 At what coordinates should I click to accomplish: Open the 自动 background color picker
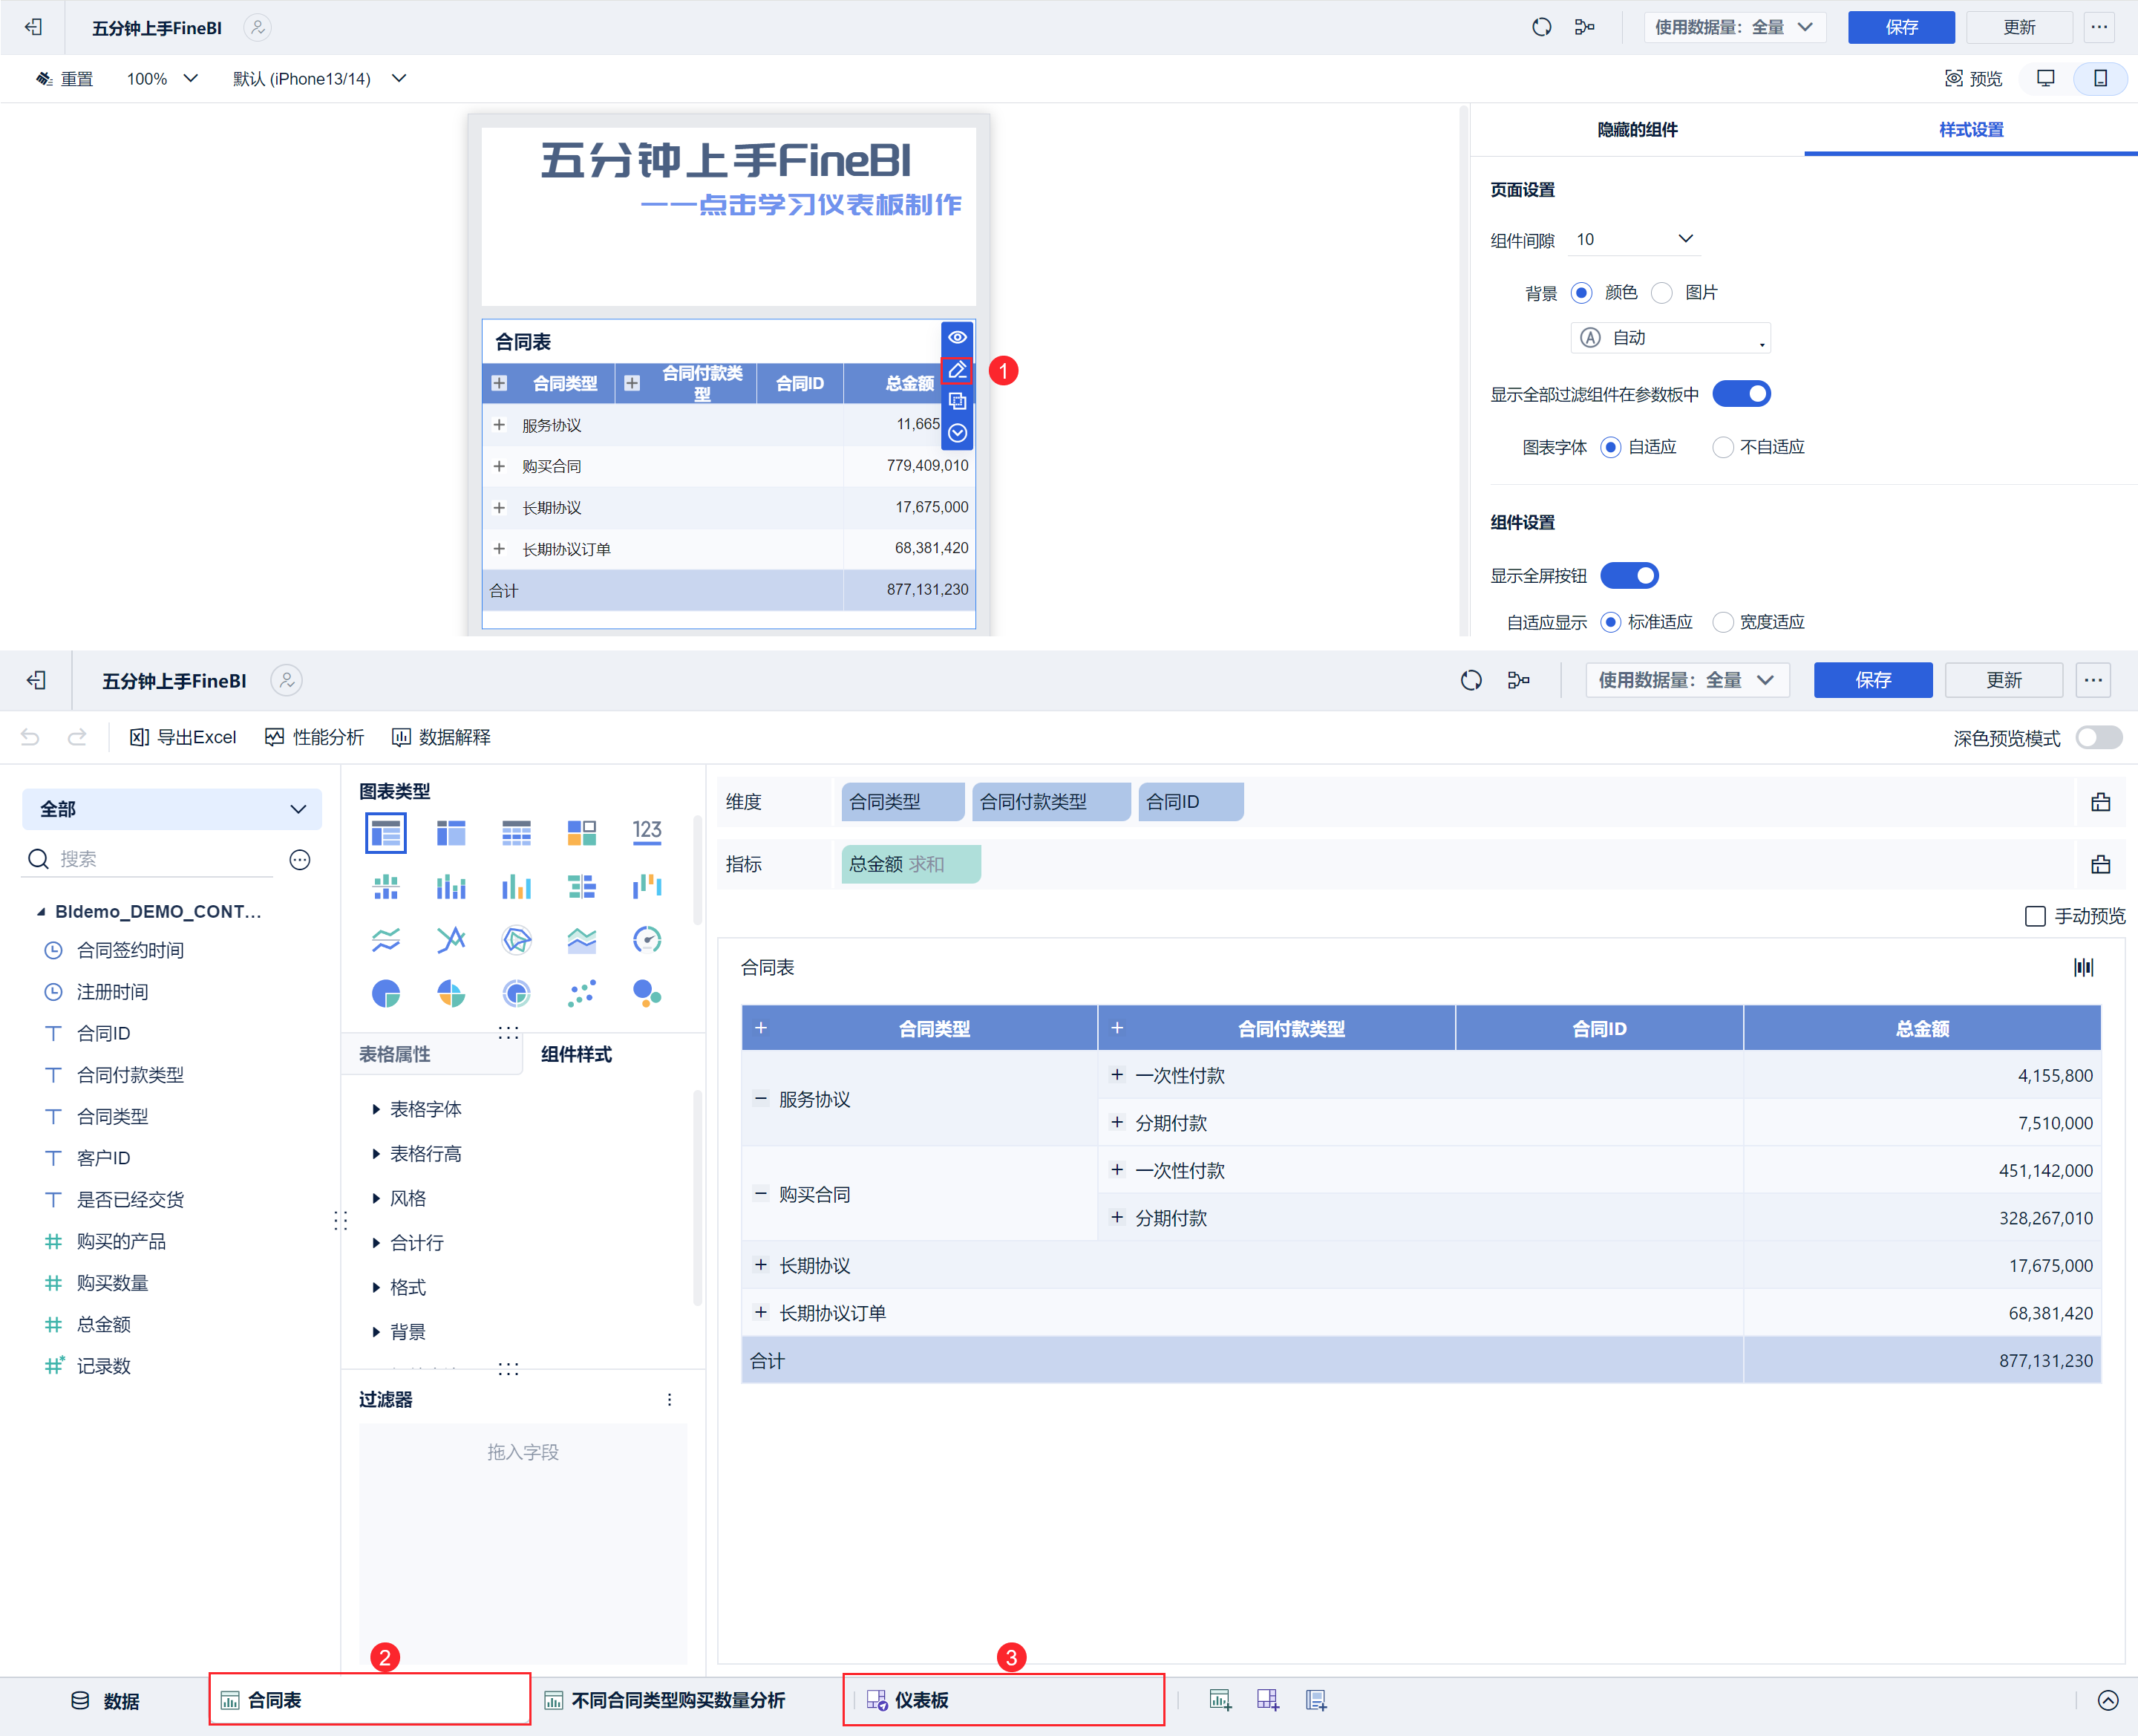tap(1670, 338)
